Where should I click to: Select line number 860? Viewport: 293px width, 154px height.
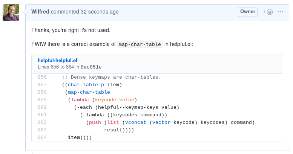[42, 107]
